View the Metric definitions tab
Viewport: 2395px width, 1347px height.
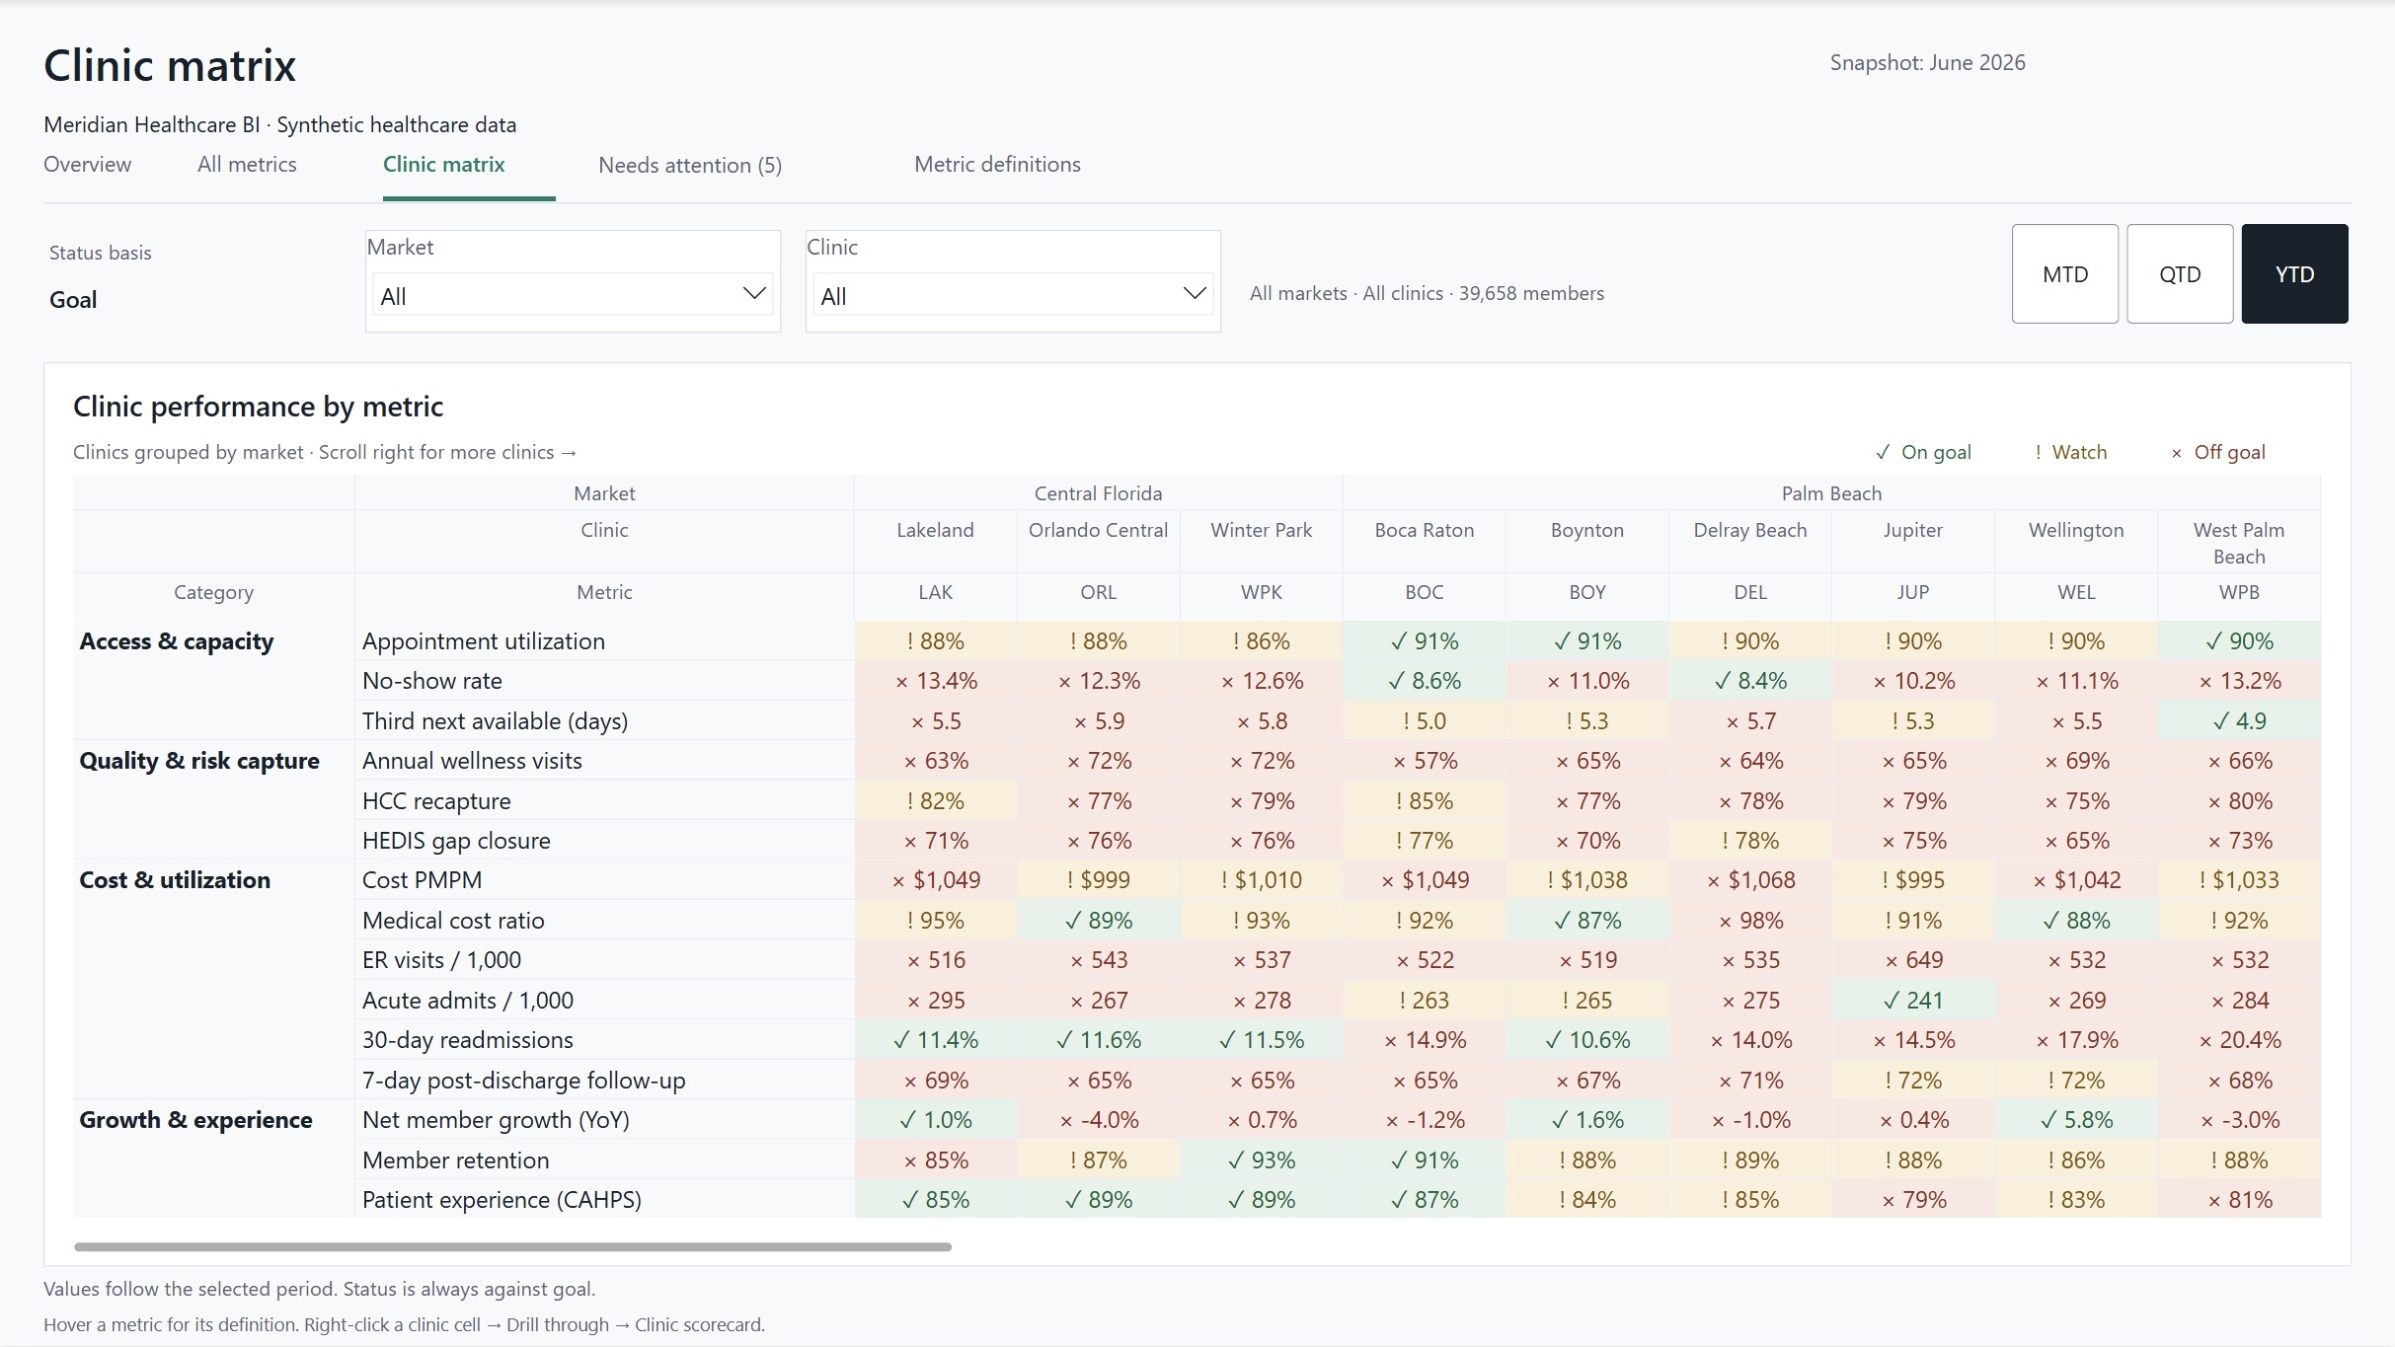pyautogui.click(x=997, y=164)
